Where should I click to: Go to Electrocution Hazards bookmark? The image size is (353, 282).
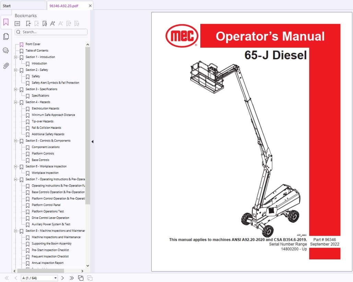[46, 108]
